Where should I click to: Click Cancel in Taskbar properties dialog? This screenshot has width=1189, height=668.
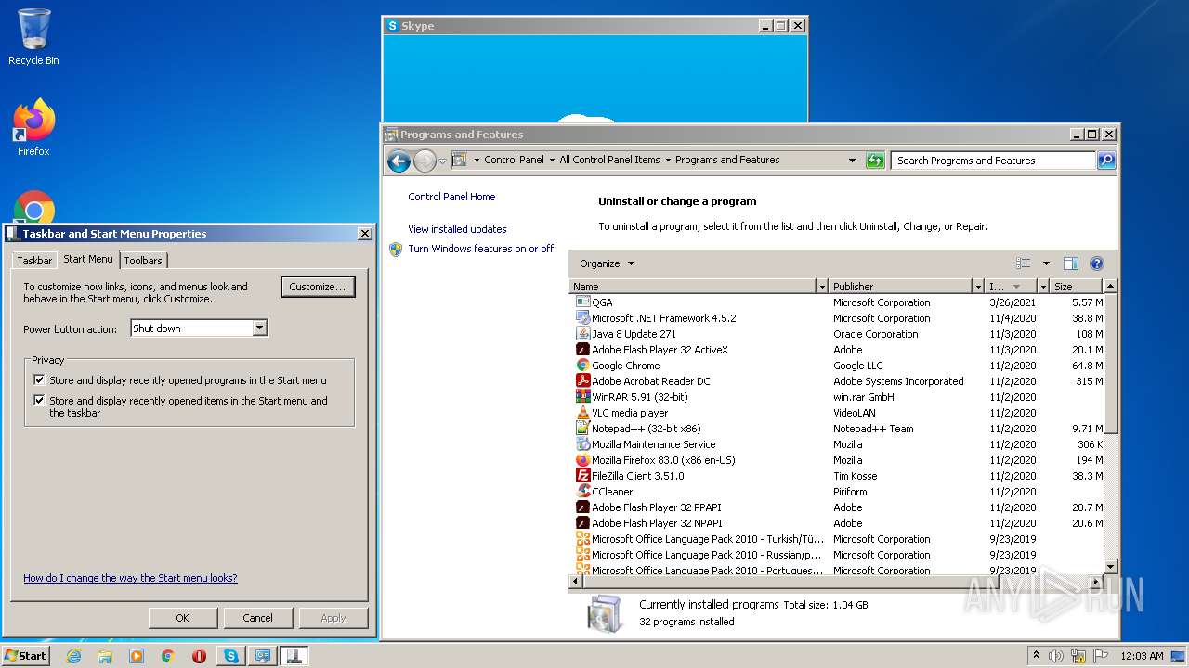[257, 618]
